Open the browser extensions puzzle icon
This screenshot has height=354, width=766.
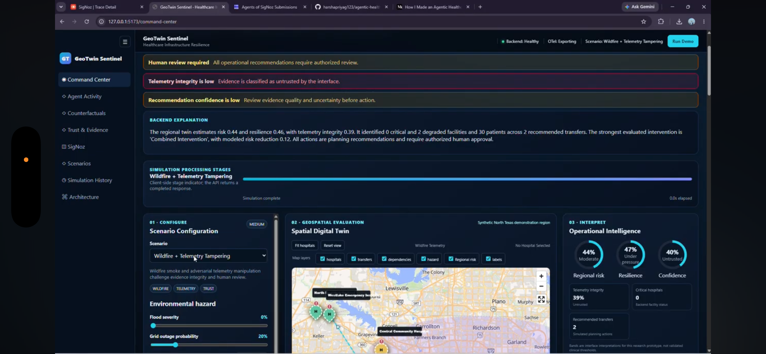661,21
